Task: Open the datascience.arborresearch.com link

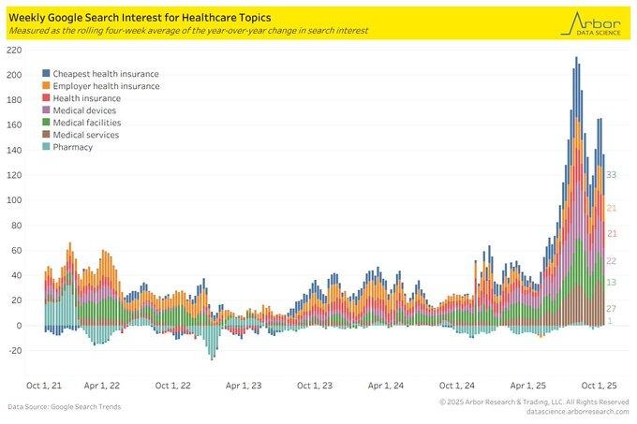Action: [x=577, y=411]
